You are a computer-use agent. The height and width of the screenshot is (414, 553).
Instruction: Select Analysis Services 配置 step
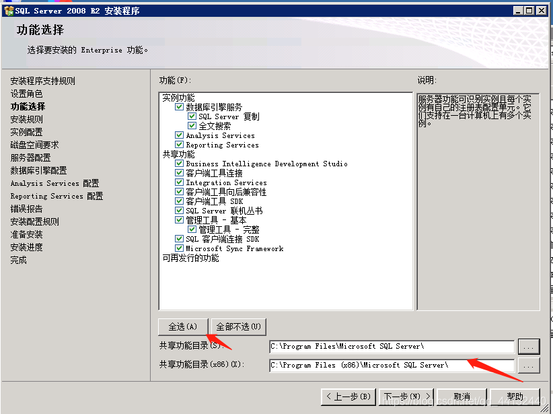pyautogui.click(x=54, y=183)
